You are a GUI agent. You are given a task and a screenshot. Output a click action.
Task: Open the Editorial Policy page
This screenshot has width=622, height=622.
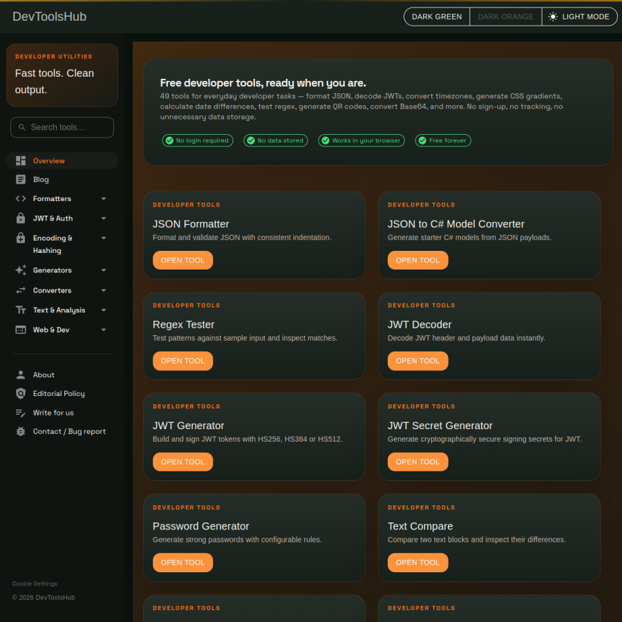pos(62,393)
